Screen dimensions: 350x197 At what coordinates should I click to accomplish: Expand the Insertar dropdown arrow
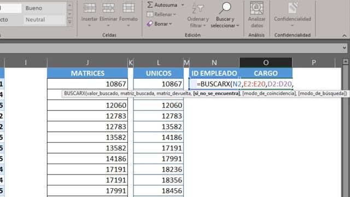click(89, 26)
